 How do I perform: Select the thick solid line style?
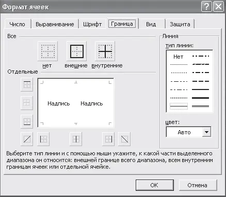[200, 98]
